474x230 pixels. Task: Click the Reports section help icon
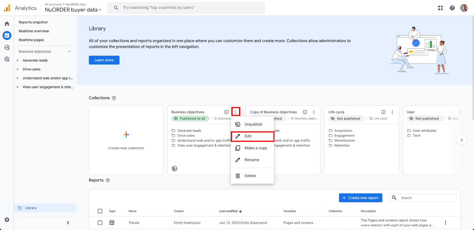[108, 180]
